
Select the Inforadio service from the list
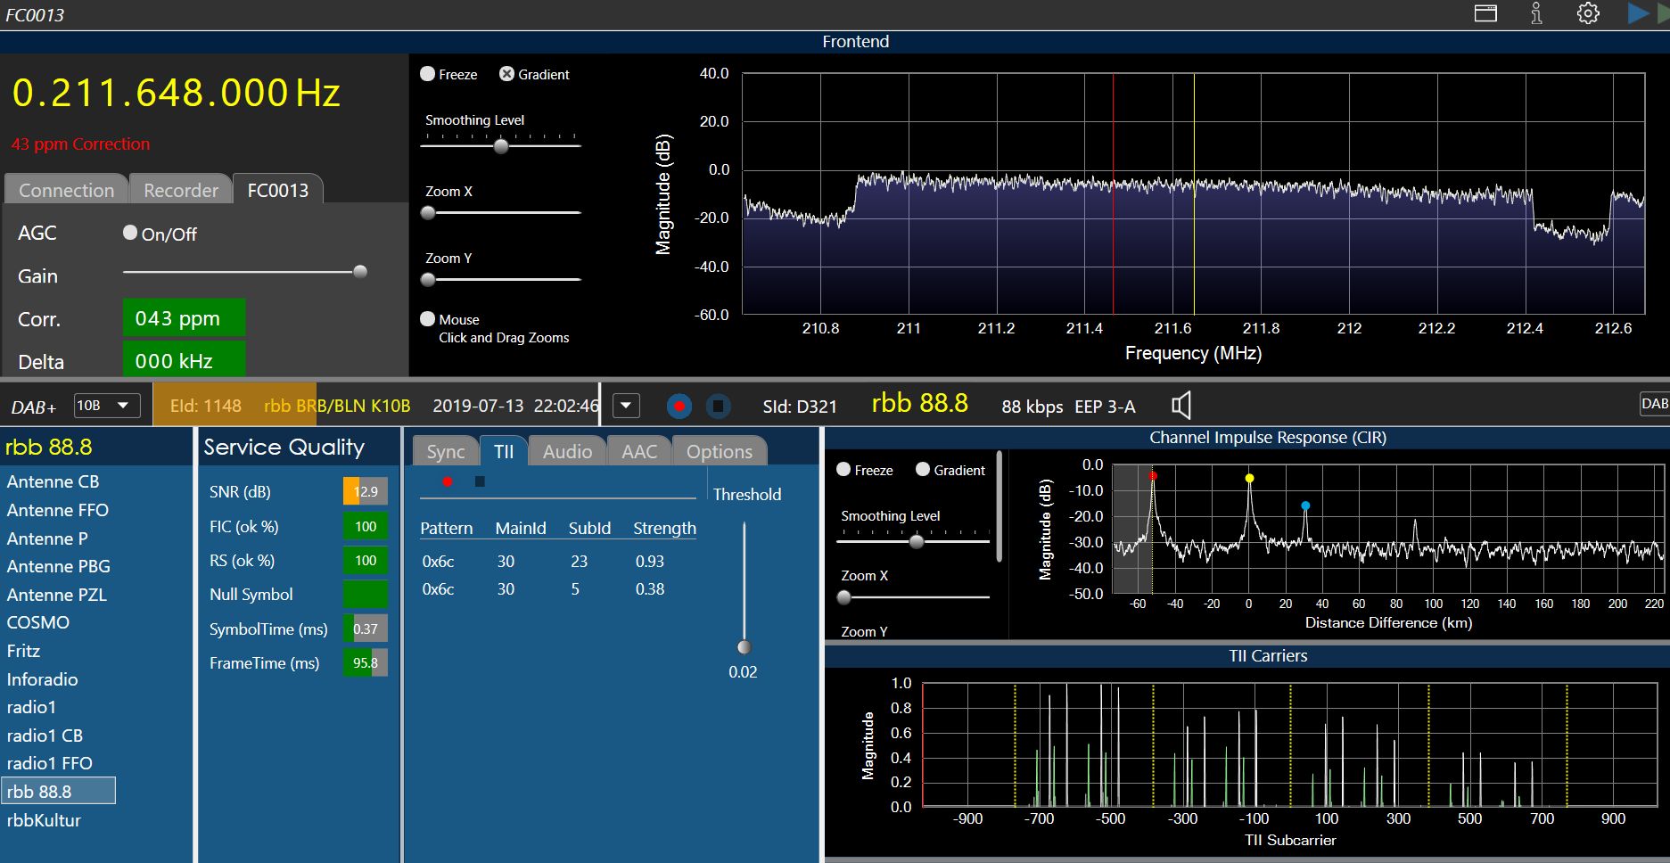click(42, 679)
